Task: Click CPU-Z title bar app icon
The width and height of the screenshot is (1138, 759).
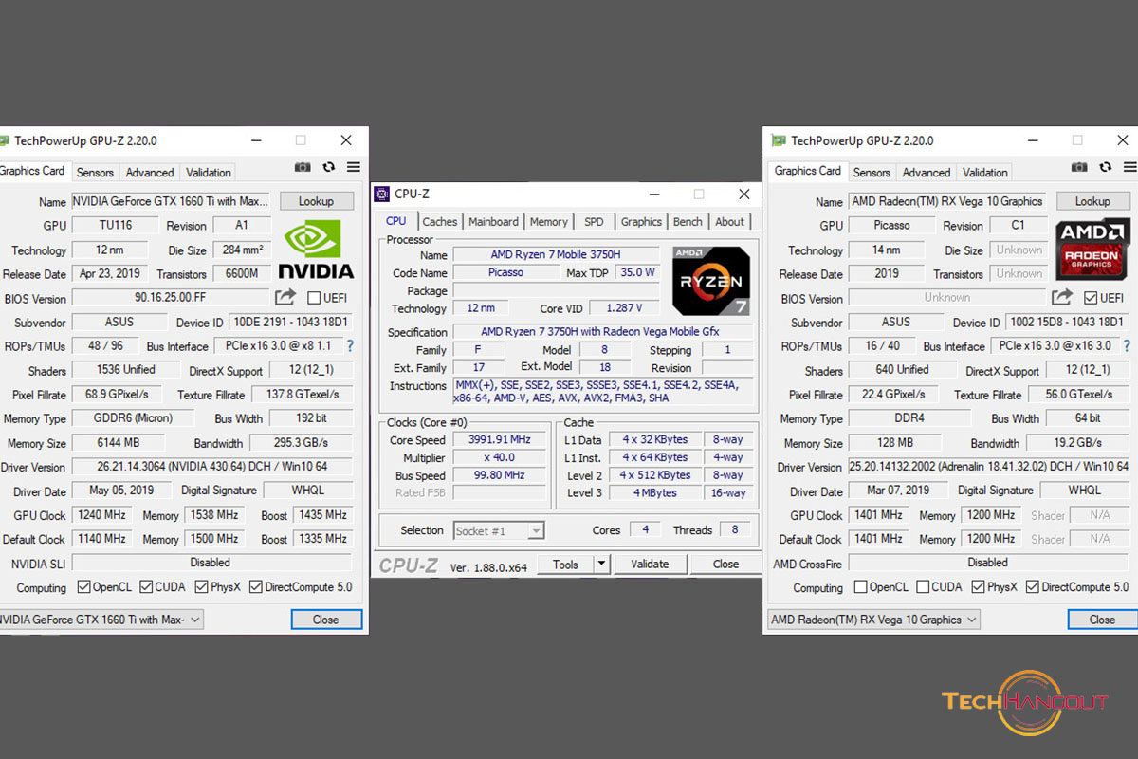Action: 381,194
